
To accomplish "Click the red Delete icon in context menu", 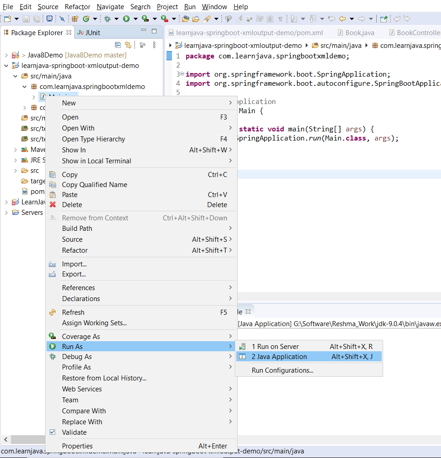I will [x=53, y=205].
